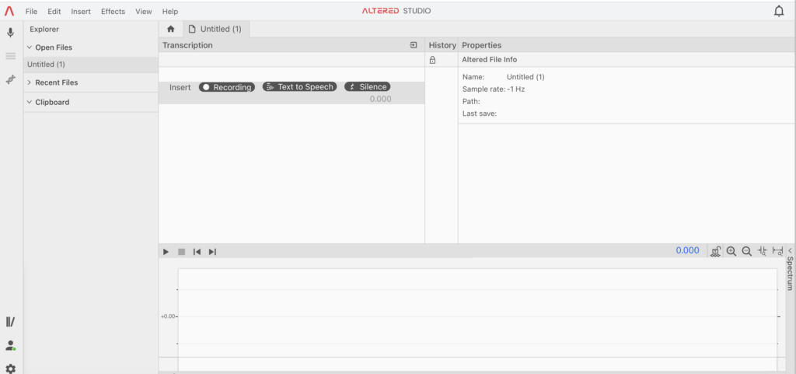The height and width of the screenshot is (374, 796).
Task: Go to the home tab icon
Action: pos(171,29)
